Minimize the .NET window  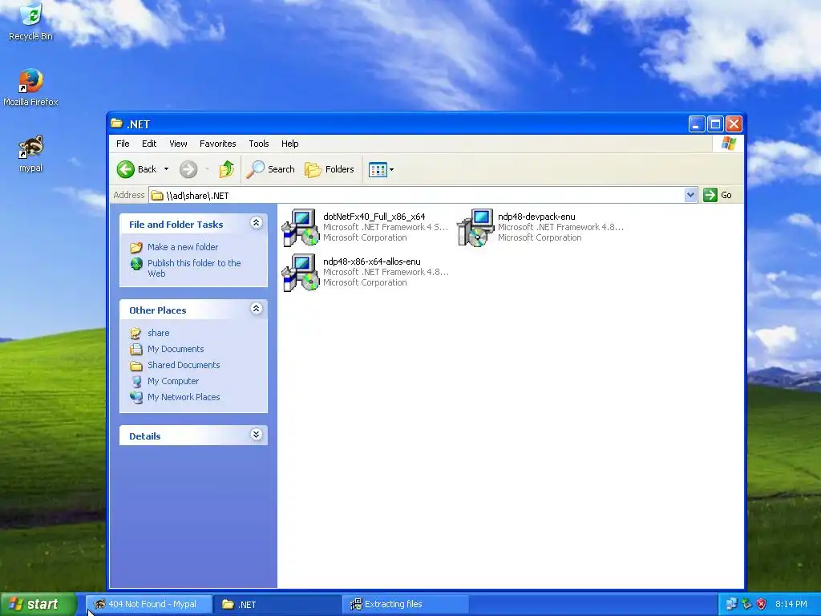697,124
